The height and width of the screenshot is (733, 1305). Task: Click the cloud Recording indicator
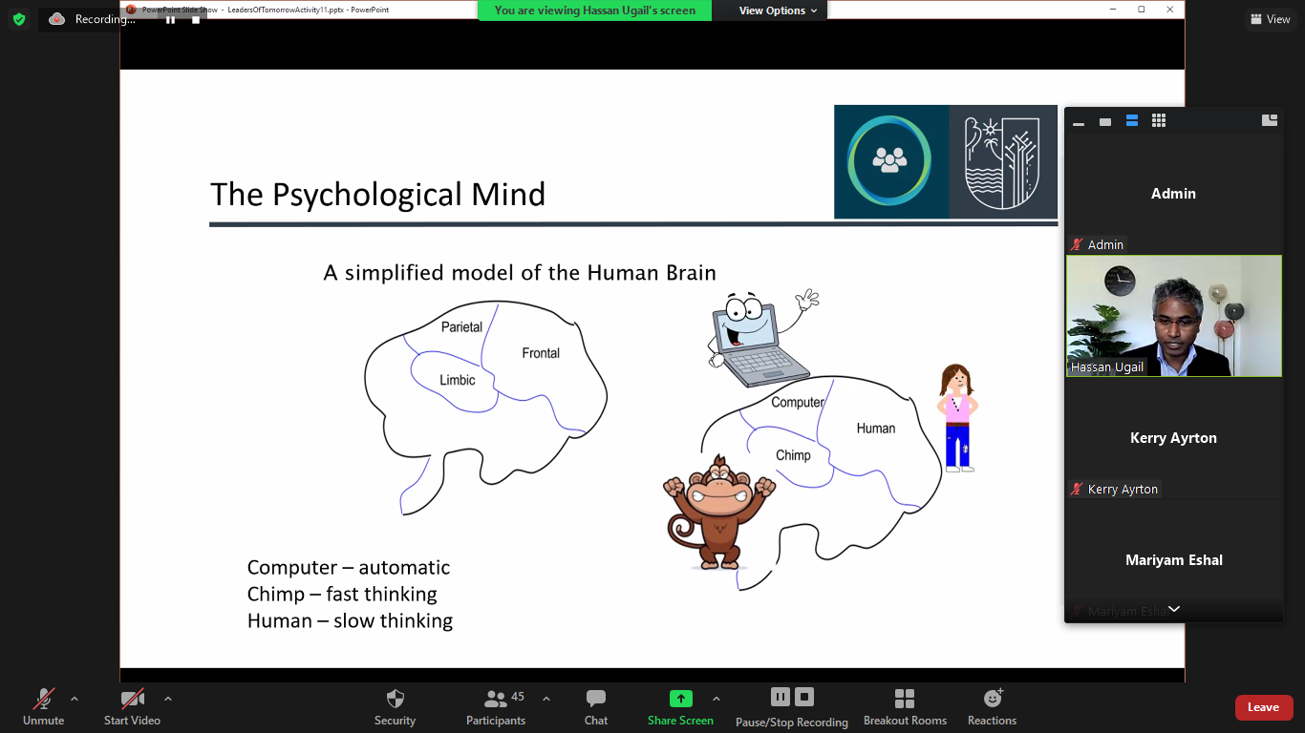click(x=93, y=19)
